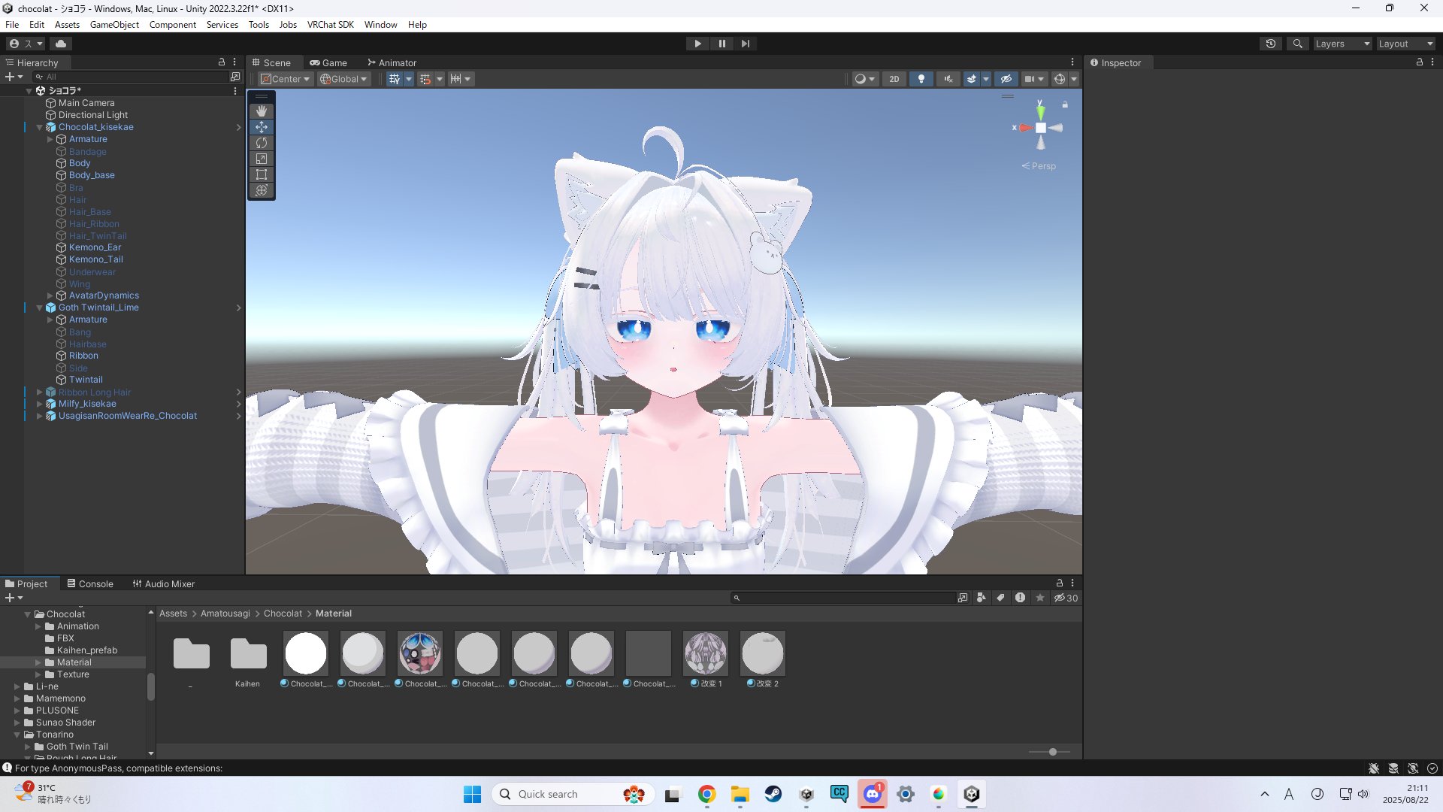
Task: Switch to the Console tab
Action: coord(89,584)
